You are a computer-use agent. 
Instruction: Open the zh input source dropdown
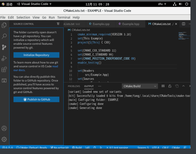(x=162, y=4)
